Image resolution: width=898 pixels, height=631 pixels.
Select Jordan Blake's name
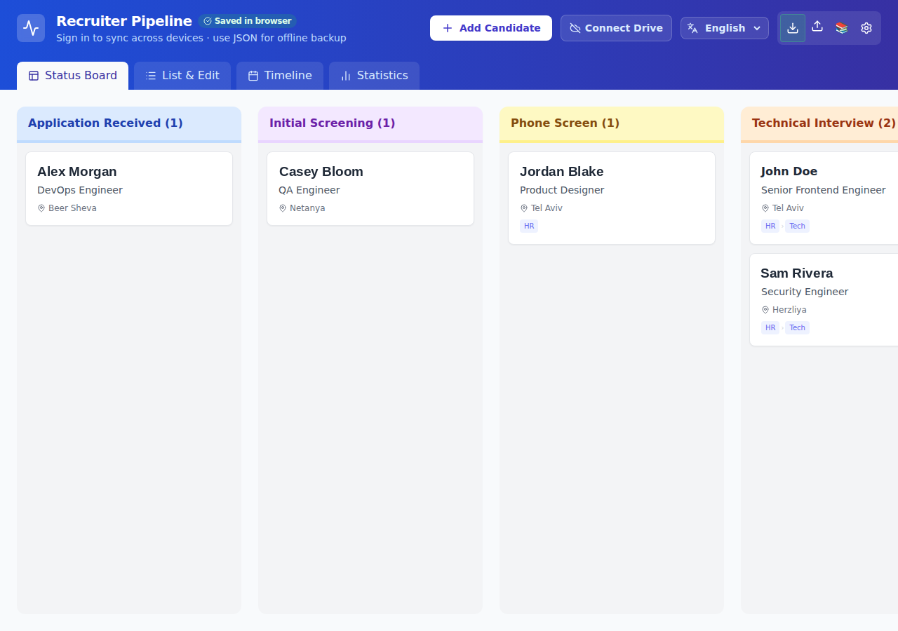tap(561, 172)
